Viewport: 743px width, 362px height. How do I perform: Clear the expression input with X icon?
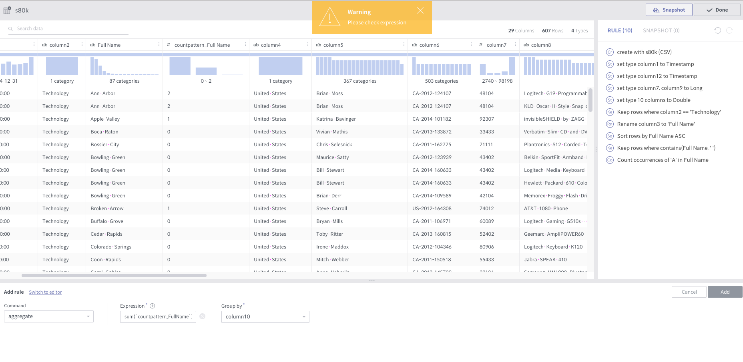pos(203,316)
